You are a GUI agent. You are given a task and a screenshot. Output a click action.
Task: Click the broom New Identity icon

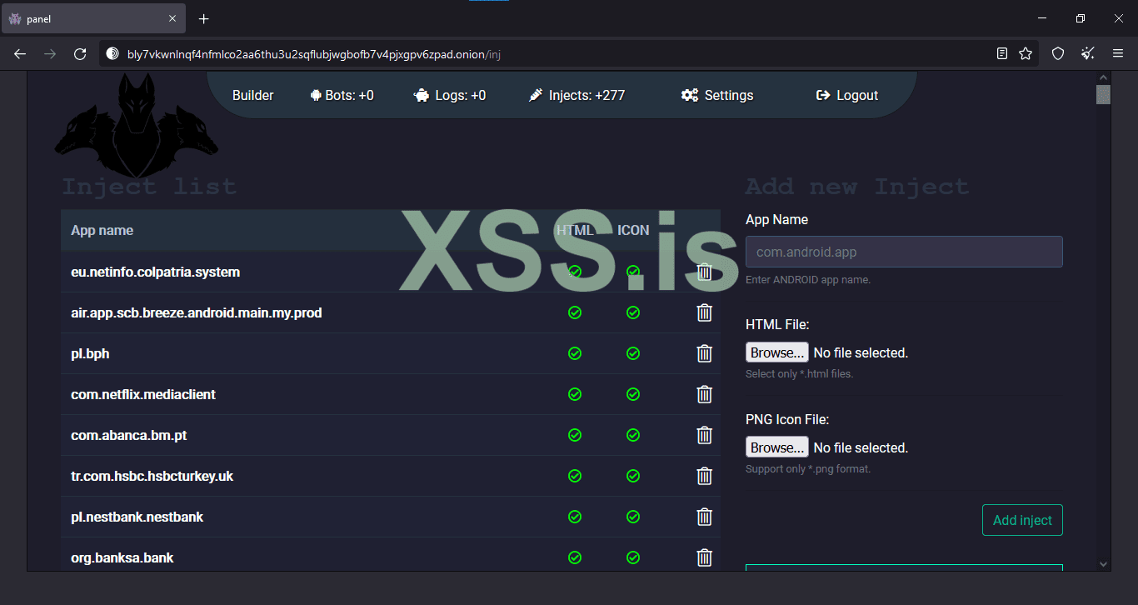tap(1088, 54)
